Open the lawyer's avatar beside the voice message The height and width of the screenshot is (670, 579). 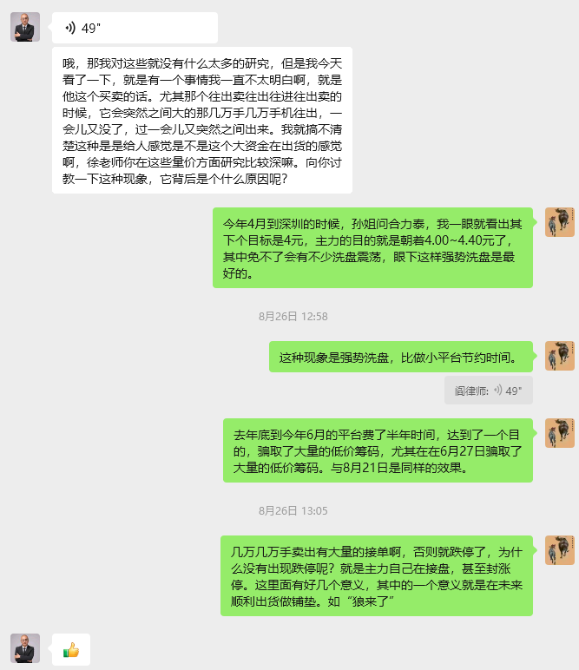25,27
